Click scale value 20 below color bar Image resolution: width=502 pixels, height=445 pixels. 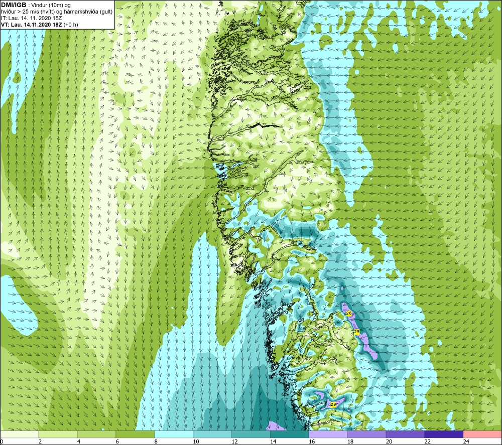(389, 441)
